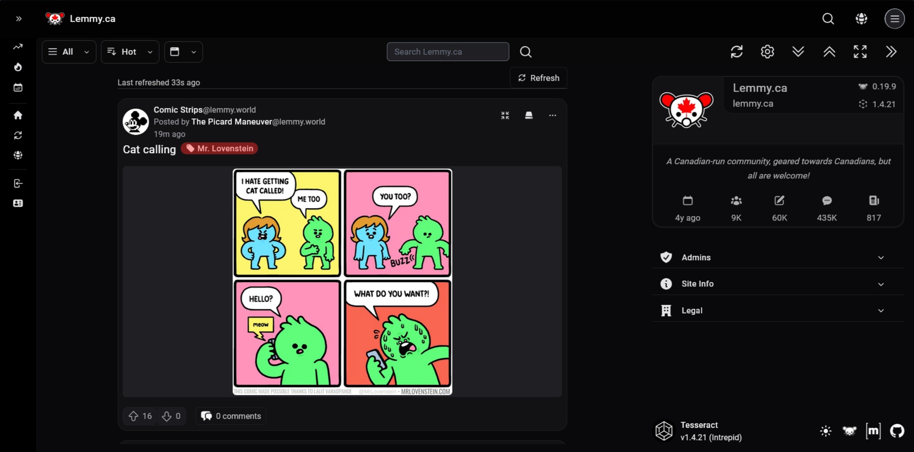
Task: Open feed settings with the gear icon
Action: (767, 52)
